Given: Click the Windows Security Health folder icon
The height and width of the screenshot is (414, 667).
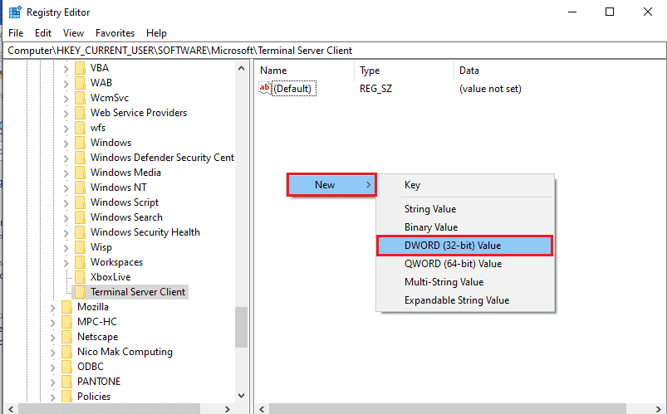Looking at the screenshot, I should (80, 232).
